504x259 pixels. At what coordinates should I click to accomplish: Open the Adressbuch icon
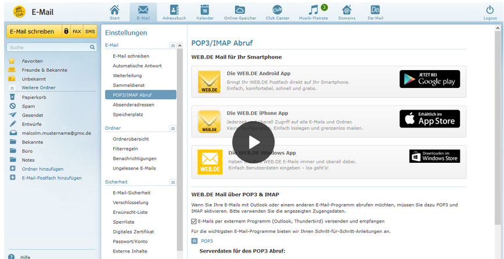(174, 10)
